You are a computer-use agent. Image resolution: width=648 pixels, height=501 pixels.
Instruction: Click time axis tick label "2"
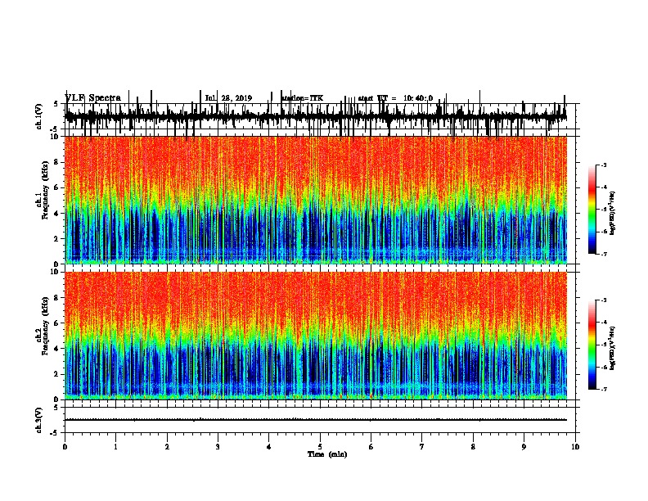click(x=167, y=447)
